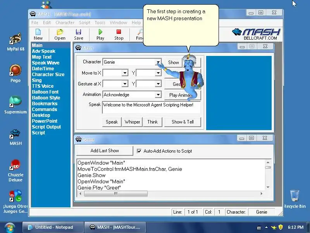Open the Help menu
This screenshot has height=233, width=310.
136,23
